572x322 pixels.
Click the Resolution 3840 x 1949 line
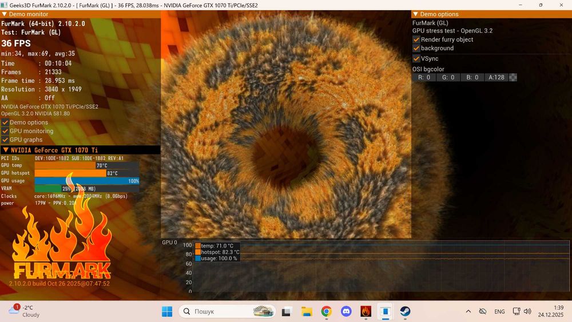click(x=41, y=89)
